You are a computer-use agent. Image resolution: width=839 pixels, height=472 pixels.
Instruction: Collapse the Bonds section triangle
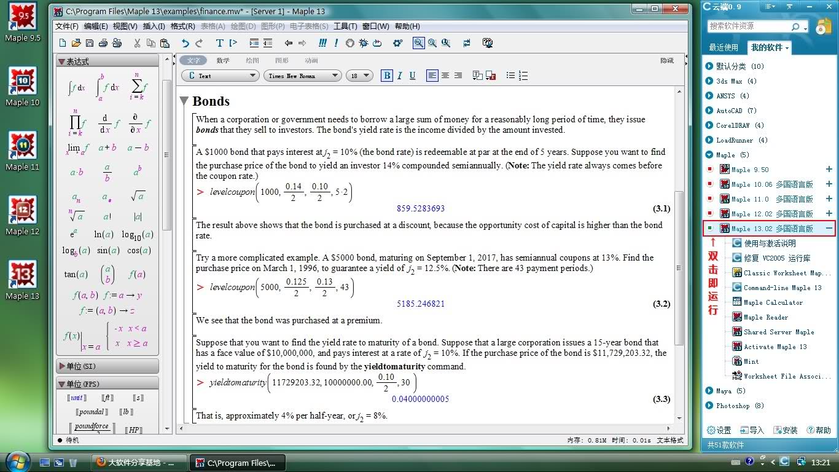point(184,101)
